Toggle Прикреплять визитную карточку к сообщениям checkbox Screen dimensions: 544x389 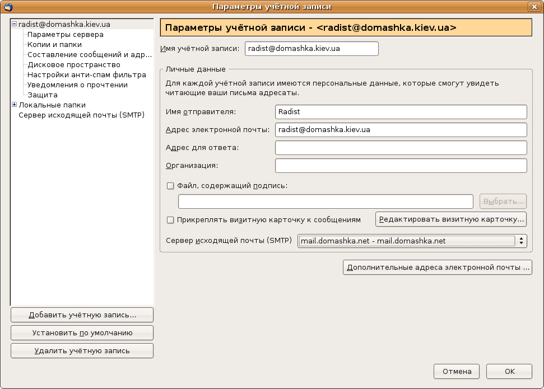point(171,220)
